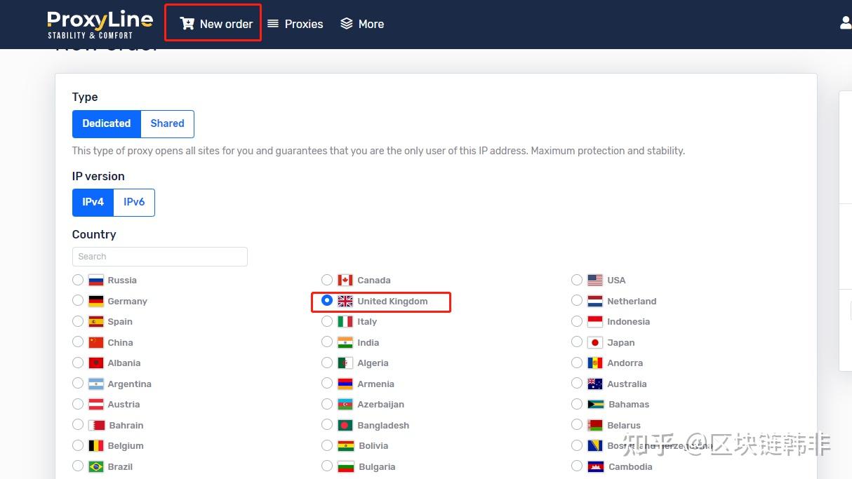Click the Andorra country label
The height and width of the screenshot is (479, 852).
(x=625, y=363)
